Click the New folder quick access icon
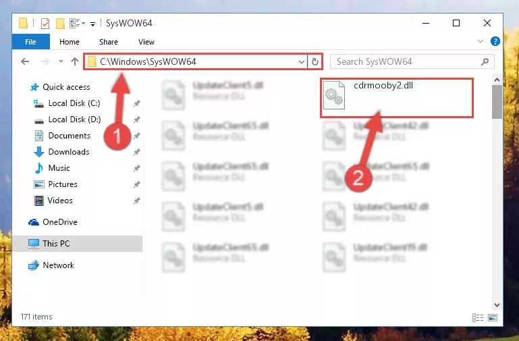Screen dimensions: 519x341 [x=60, y=24]
